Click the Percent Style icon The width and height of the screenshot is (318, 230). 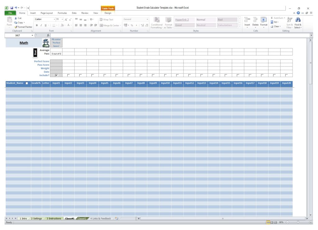pos(132,25)
